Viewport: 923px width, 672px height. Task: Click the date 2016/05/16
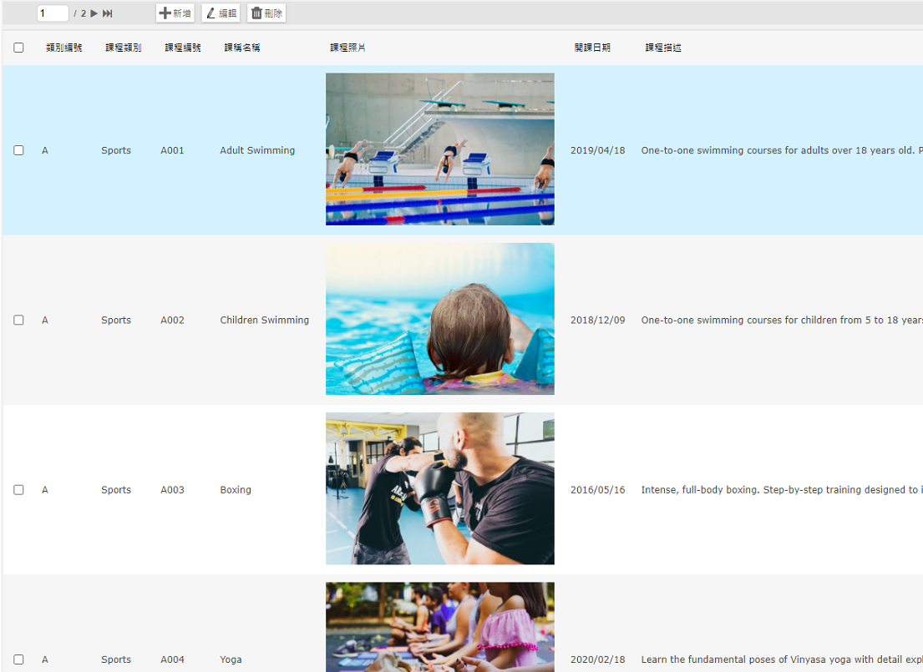(597, 489)
